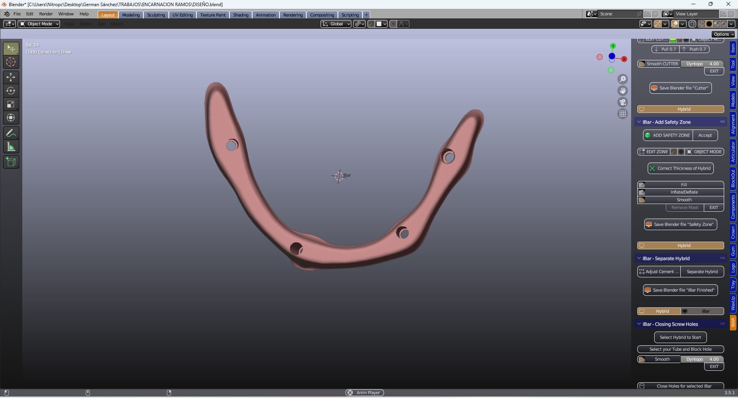Select the Rotate tool
The width and height of the screenshot is (738, 398).
[11, 91]
